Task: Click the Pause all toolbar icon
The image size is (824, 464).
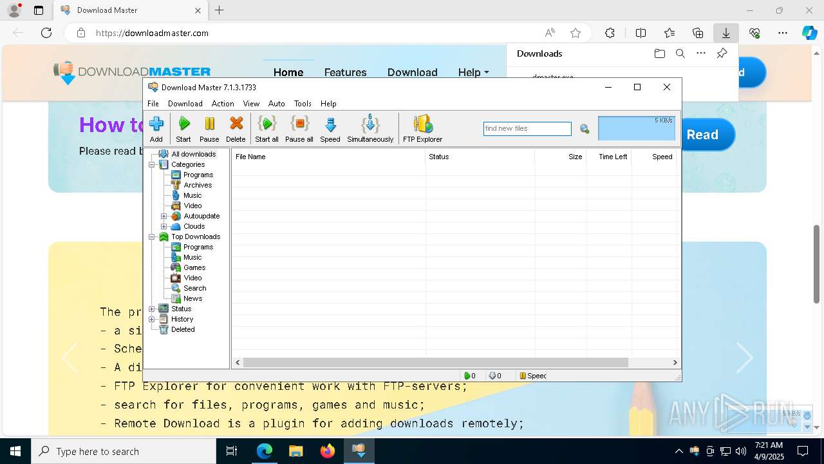Action: click(299, 129)
